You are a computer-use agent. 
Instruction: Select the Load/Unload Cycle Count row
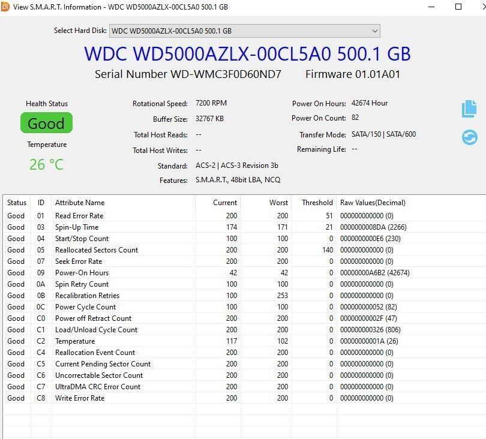point(244,330)
